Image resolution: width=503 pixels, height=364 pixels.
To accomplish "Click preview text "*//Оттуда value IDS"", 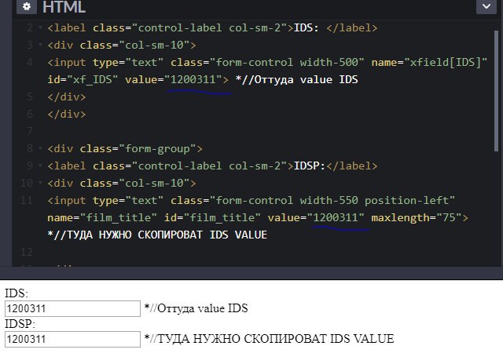I will coord(196,308).
